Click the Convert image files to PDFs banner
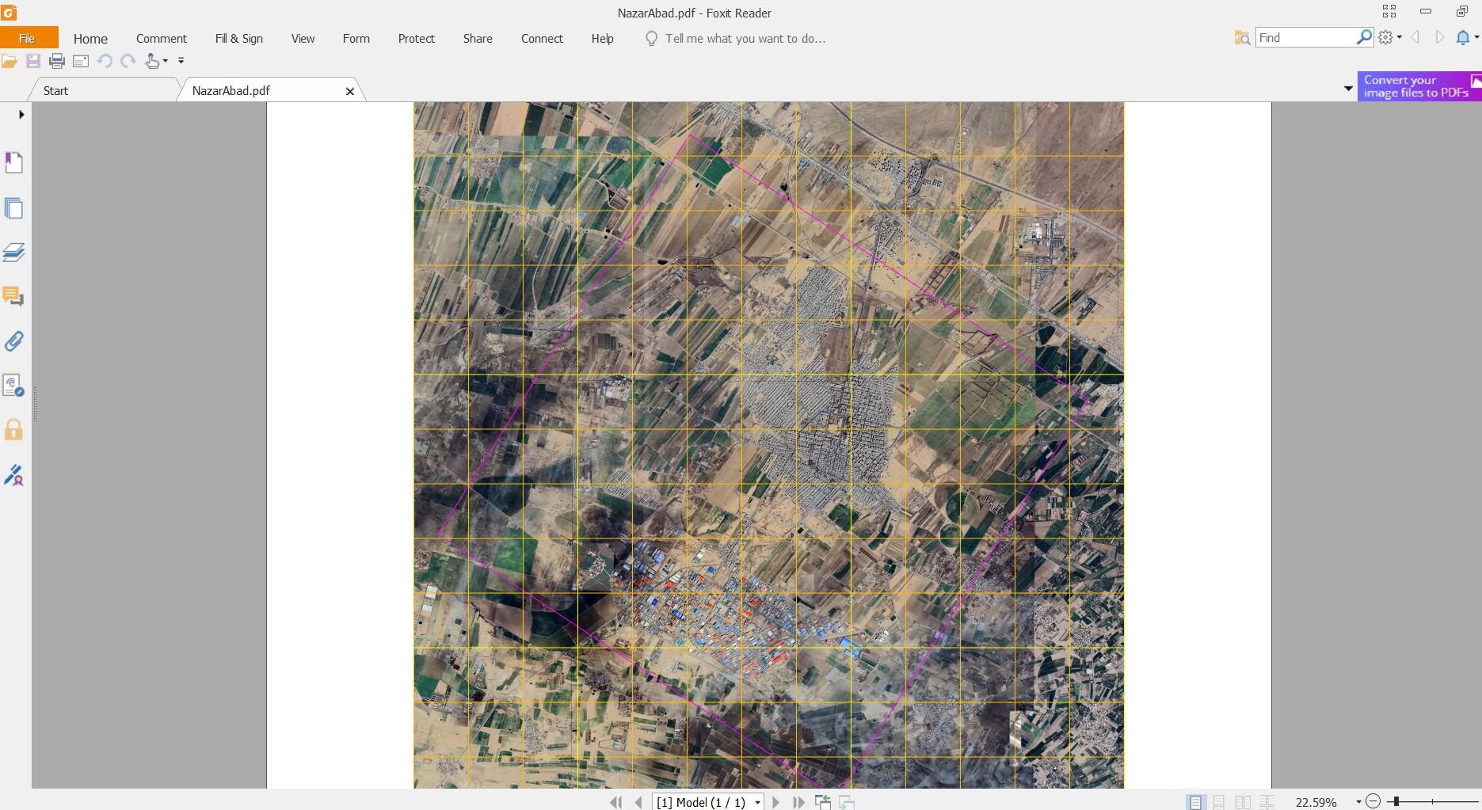The image size is (1482, 810). [1415, 86]
